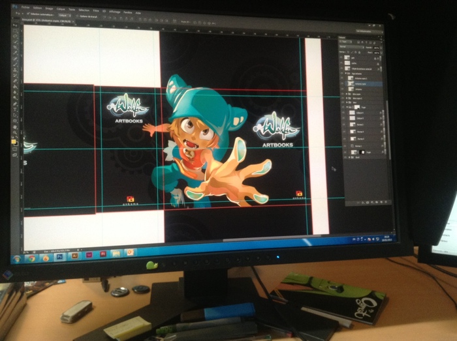Hide the Ankama copie layer
Image resolution: width=457 pixels, height=341 pixels.
point(342,83)
